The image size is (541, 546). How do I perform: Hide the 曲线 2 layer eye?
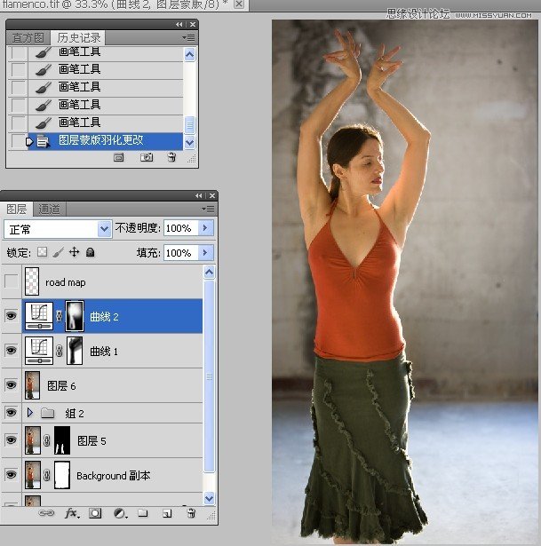[12, 316]
